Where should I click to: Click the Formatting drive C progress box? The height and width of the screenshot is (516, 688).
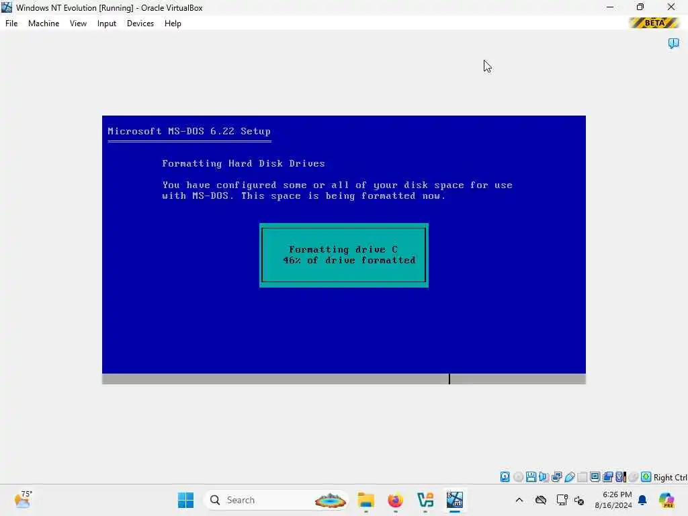point(344,255)
